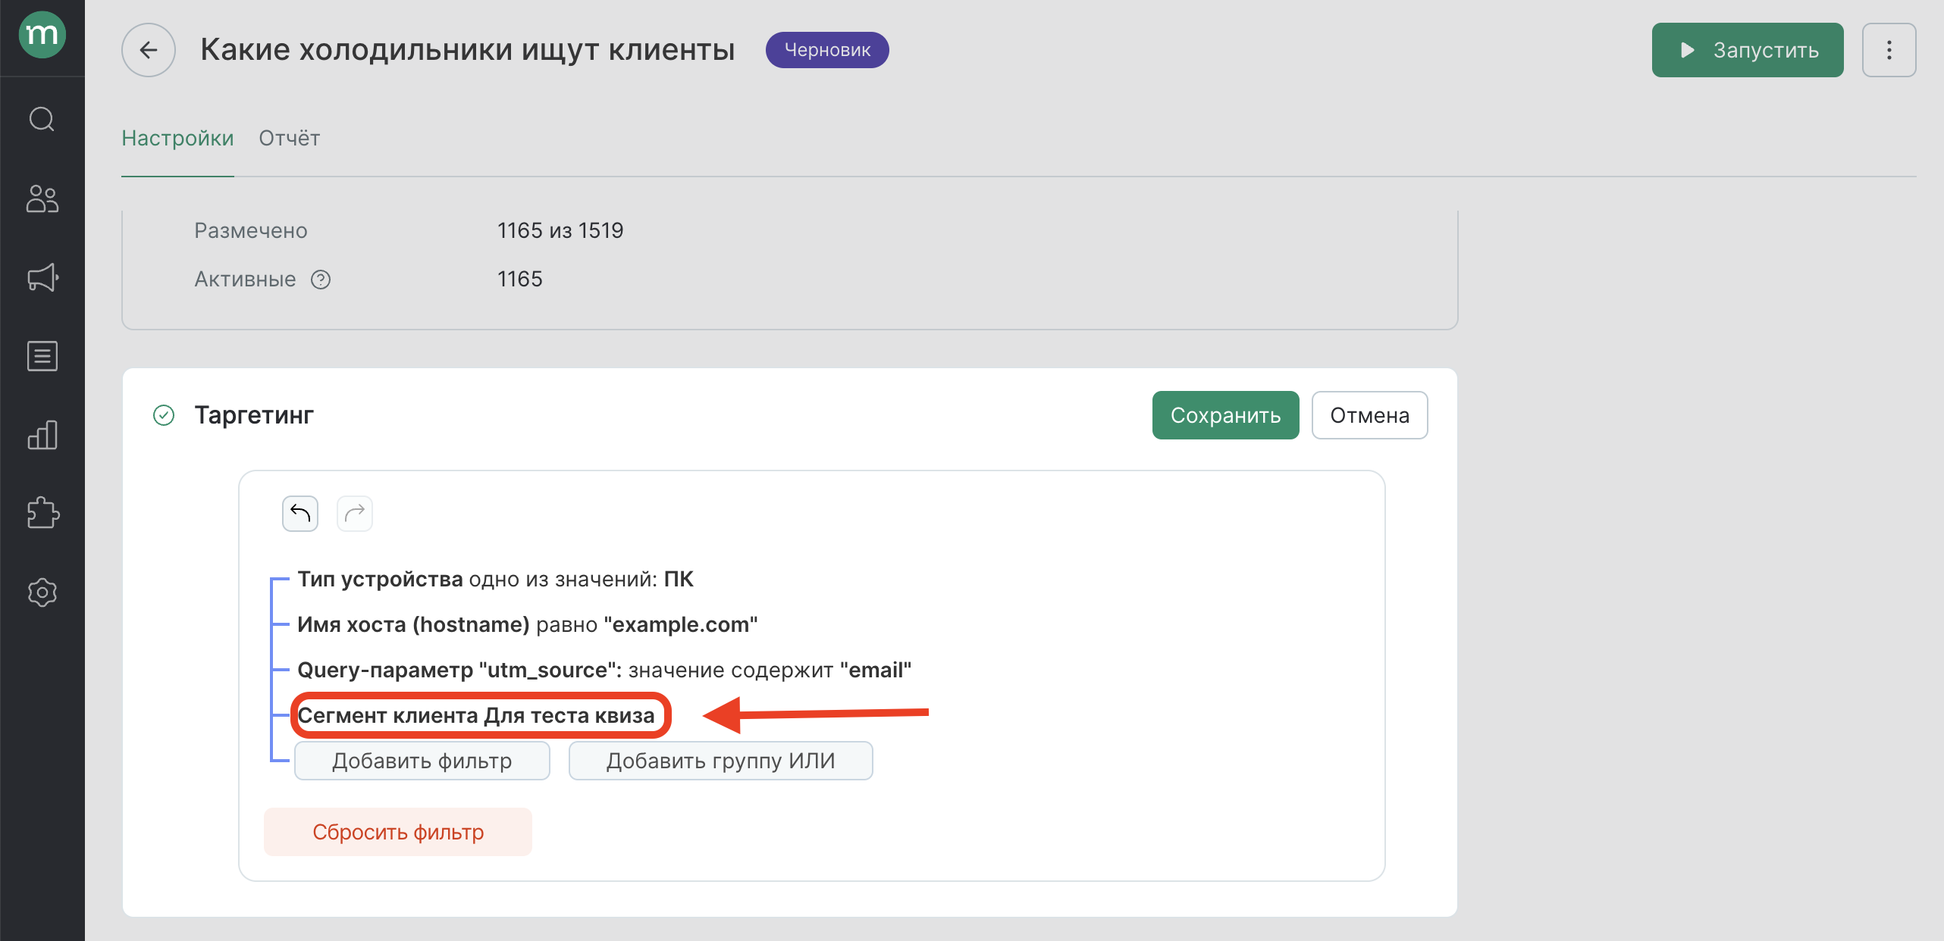The image size is (1944, 941).
Task: Save targeting with Сохранить
Action: point(1225,415)
